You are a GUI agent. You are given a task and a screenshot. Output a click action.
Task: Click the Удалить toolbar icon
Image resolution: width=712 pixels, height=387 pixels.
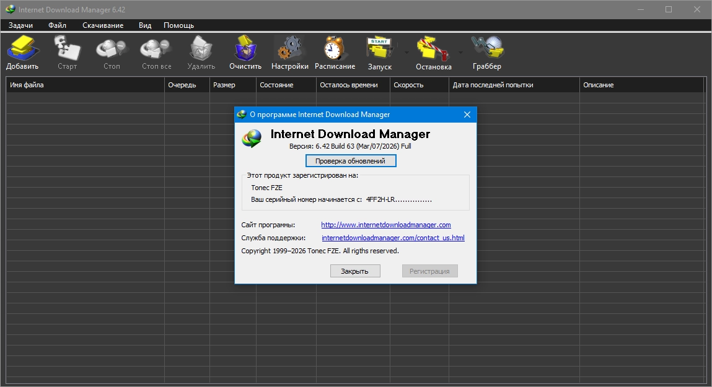pyautogui.click(x=201, y=53)
